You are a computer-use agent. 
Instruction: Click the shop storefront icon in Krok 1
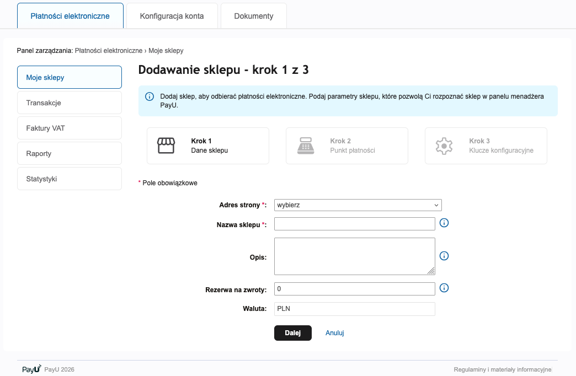pos(166,146)
